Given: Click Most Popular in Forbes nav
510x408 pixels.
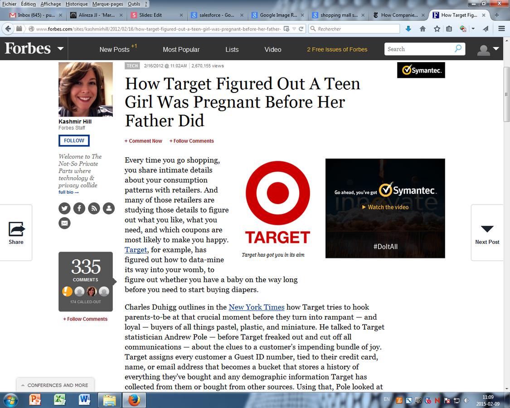Looking at the screenshot, I should 181,49.
